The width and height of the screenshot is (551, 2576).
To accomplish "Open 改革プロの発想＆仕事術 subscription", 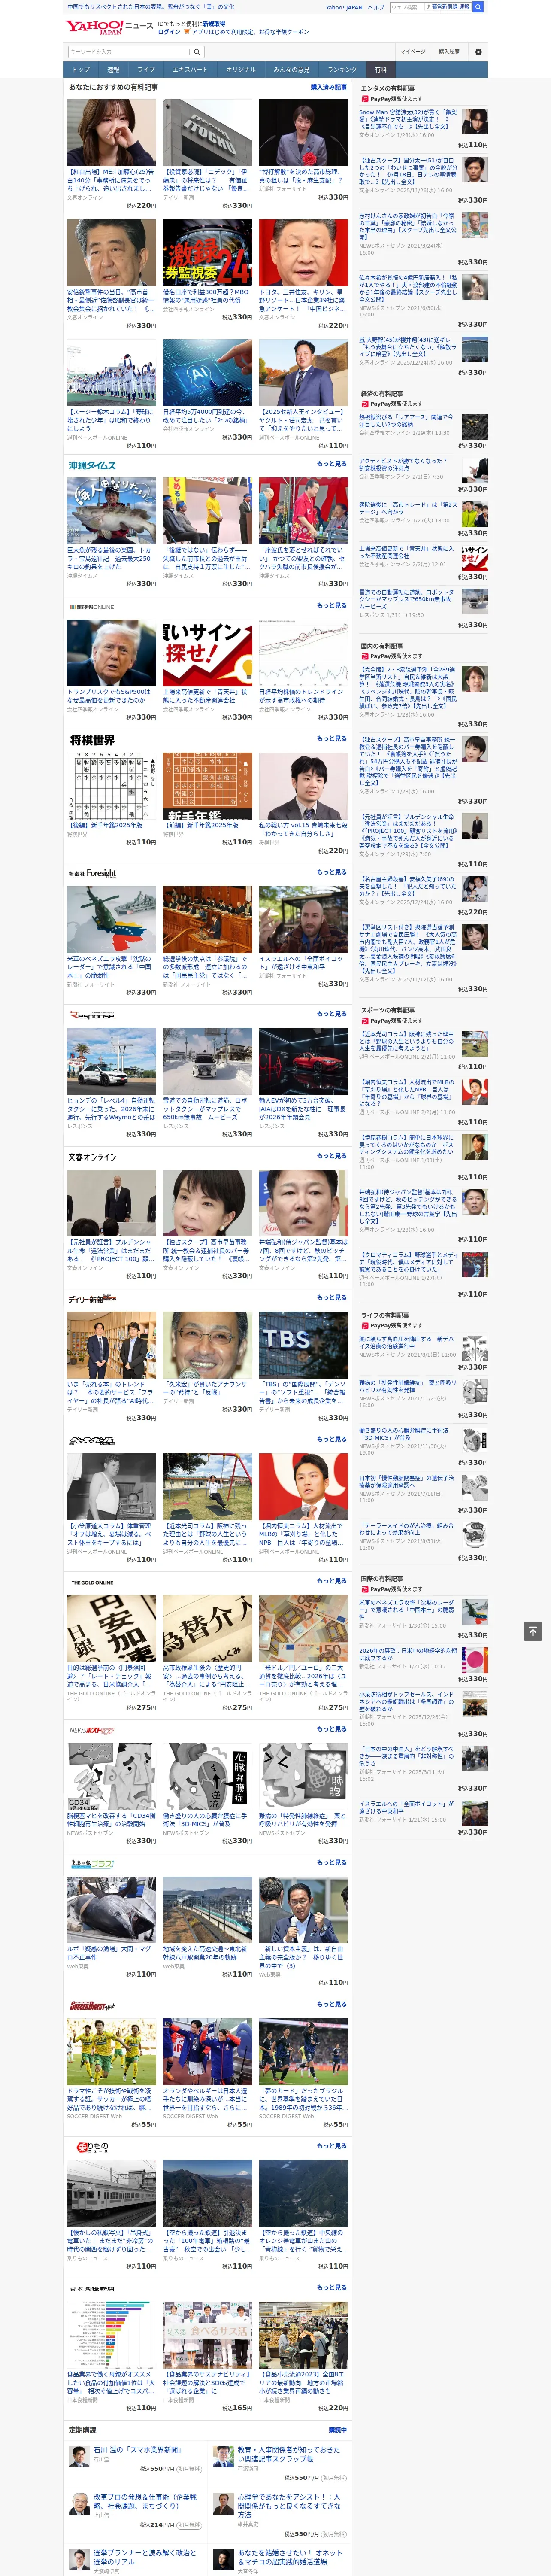I will [x=144, y=2502].
